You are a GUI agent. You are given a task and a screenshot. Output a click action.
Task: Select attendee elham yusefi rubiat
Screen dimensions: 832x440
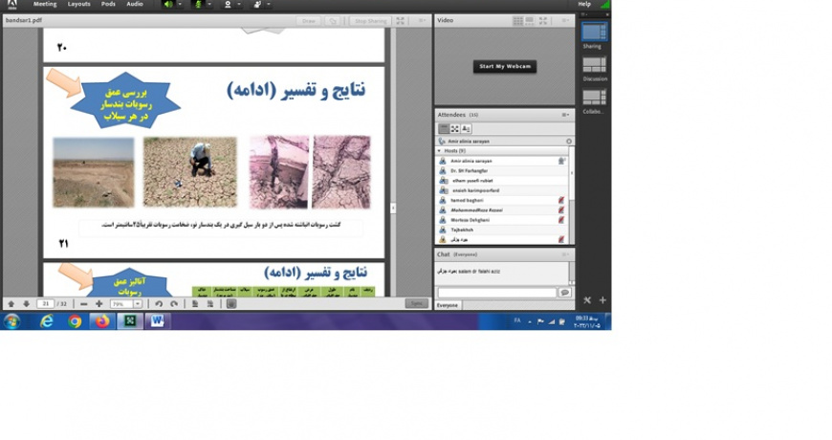click(502, 181)
